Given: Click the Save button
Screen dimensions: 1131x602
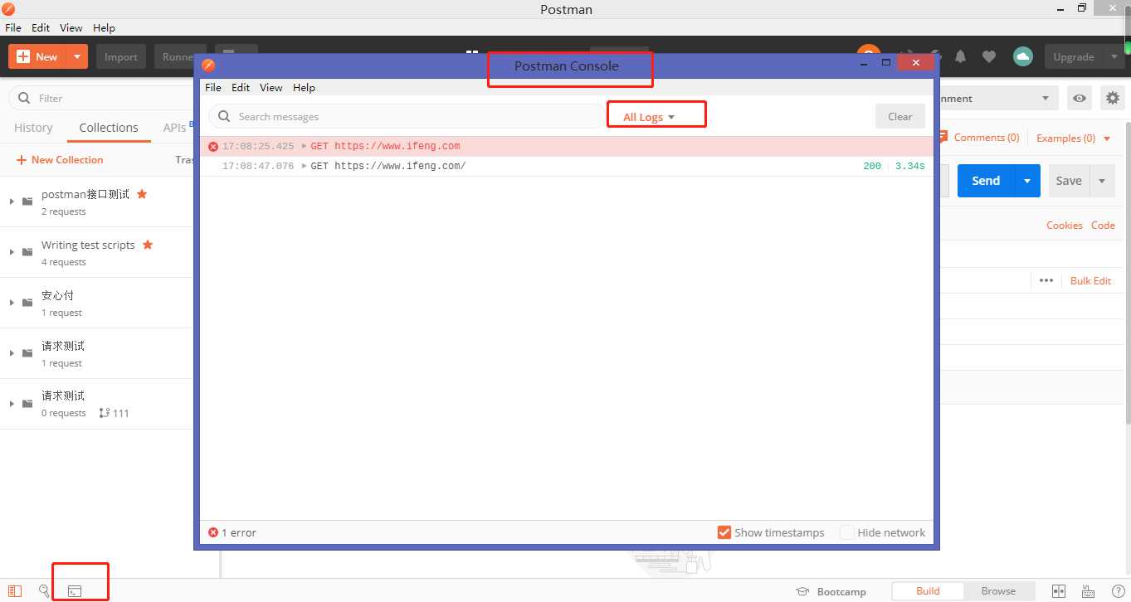Looking at the screenshot, I should tap(1069, 181).
